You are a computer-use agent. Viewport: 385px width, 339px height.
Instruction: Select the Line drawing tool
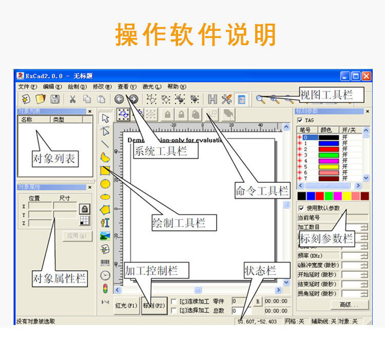click(105, 144)
